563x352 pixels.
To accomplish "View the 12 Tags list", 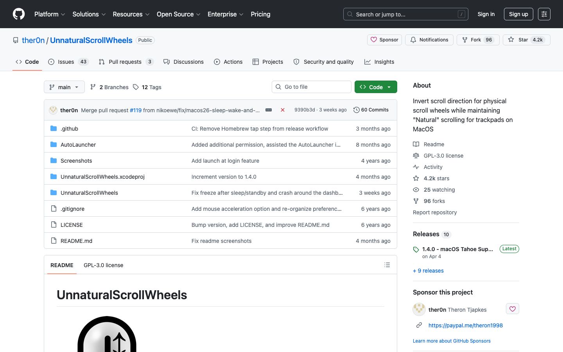I will point(147,87).
